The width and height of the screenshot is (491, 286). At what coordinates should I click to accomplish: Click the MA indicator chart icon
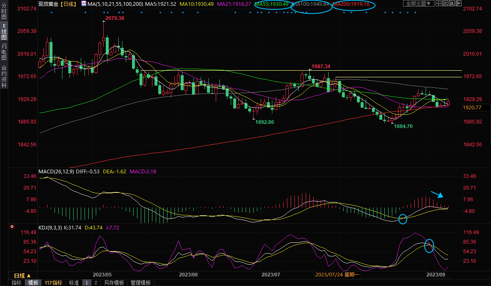(84, 4)
